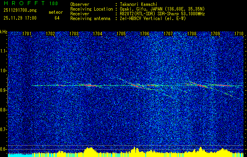Click the 1704 time marker
The image size is (247, 157).
[97, 34]
